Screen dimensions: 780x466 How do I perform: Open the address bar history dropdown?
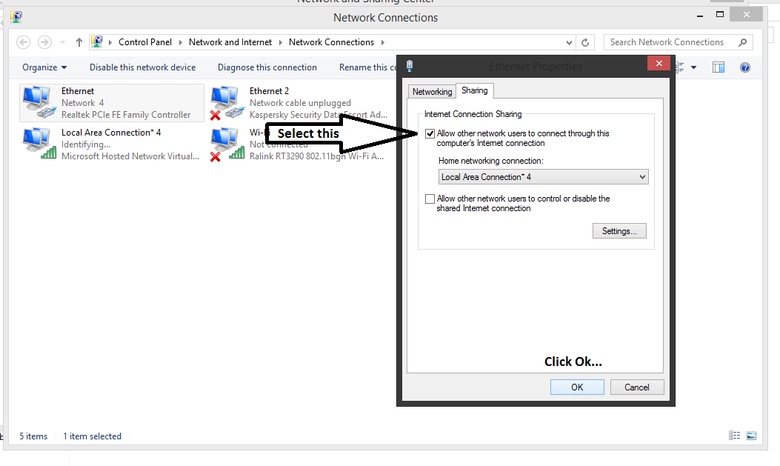(569, 42)
